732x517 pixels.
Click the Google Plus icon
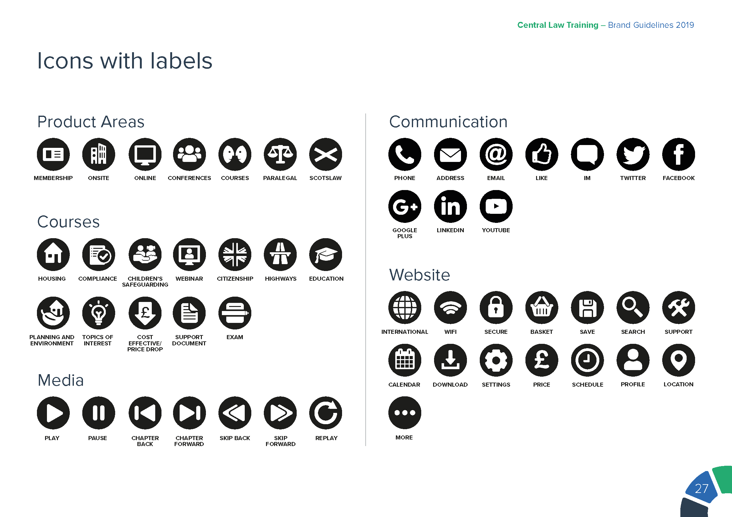click(x=405, y=207)
